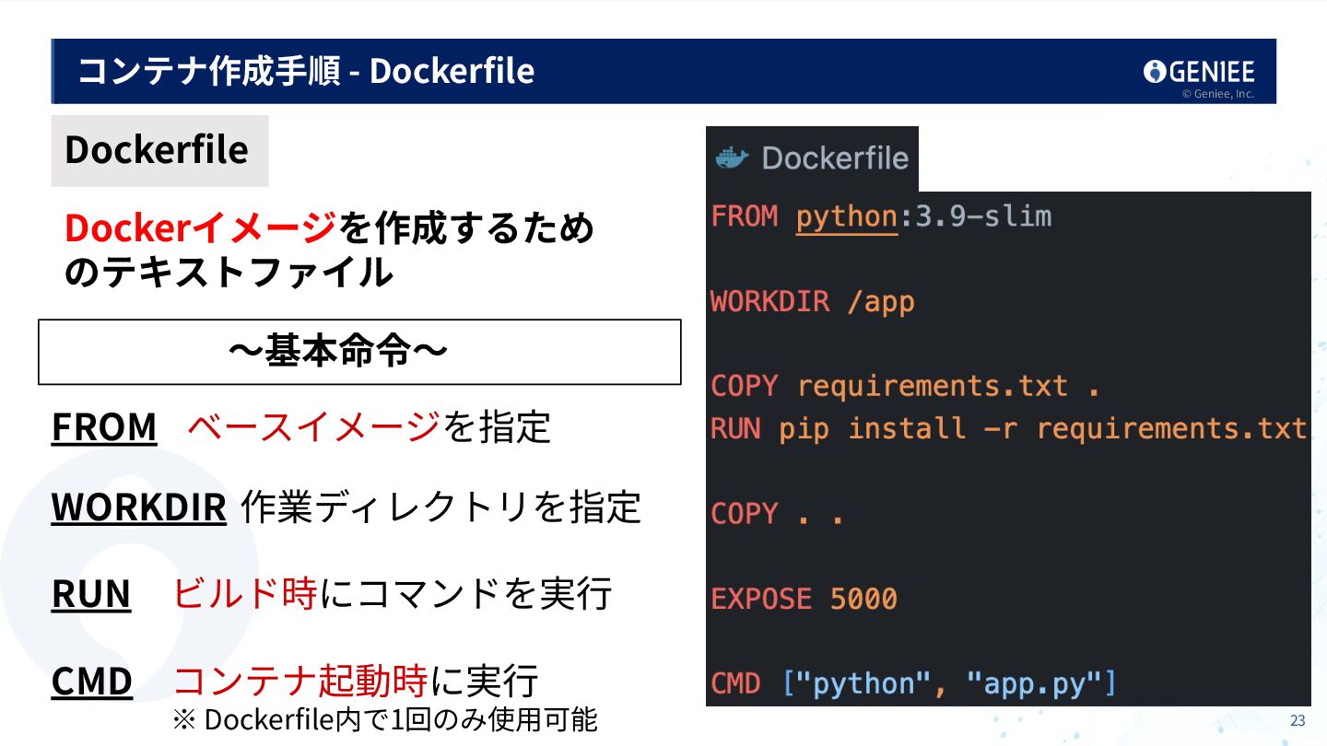Click the page number 23
This screenshot has width=1327, height=746.
pyautogui.click(x=1298, y=721)
